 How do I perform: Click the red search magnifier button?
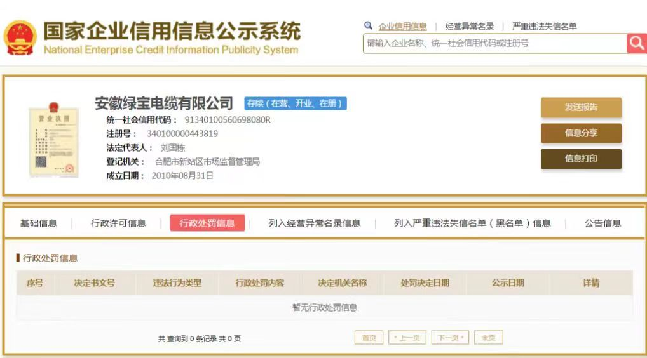point(636,43)
